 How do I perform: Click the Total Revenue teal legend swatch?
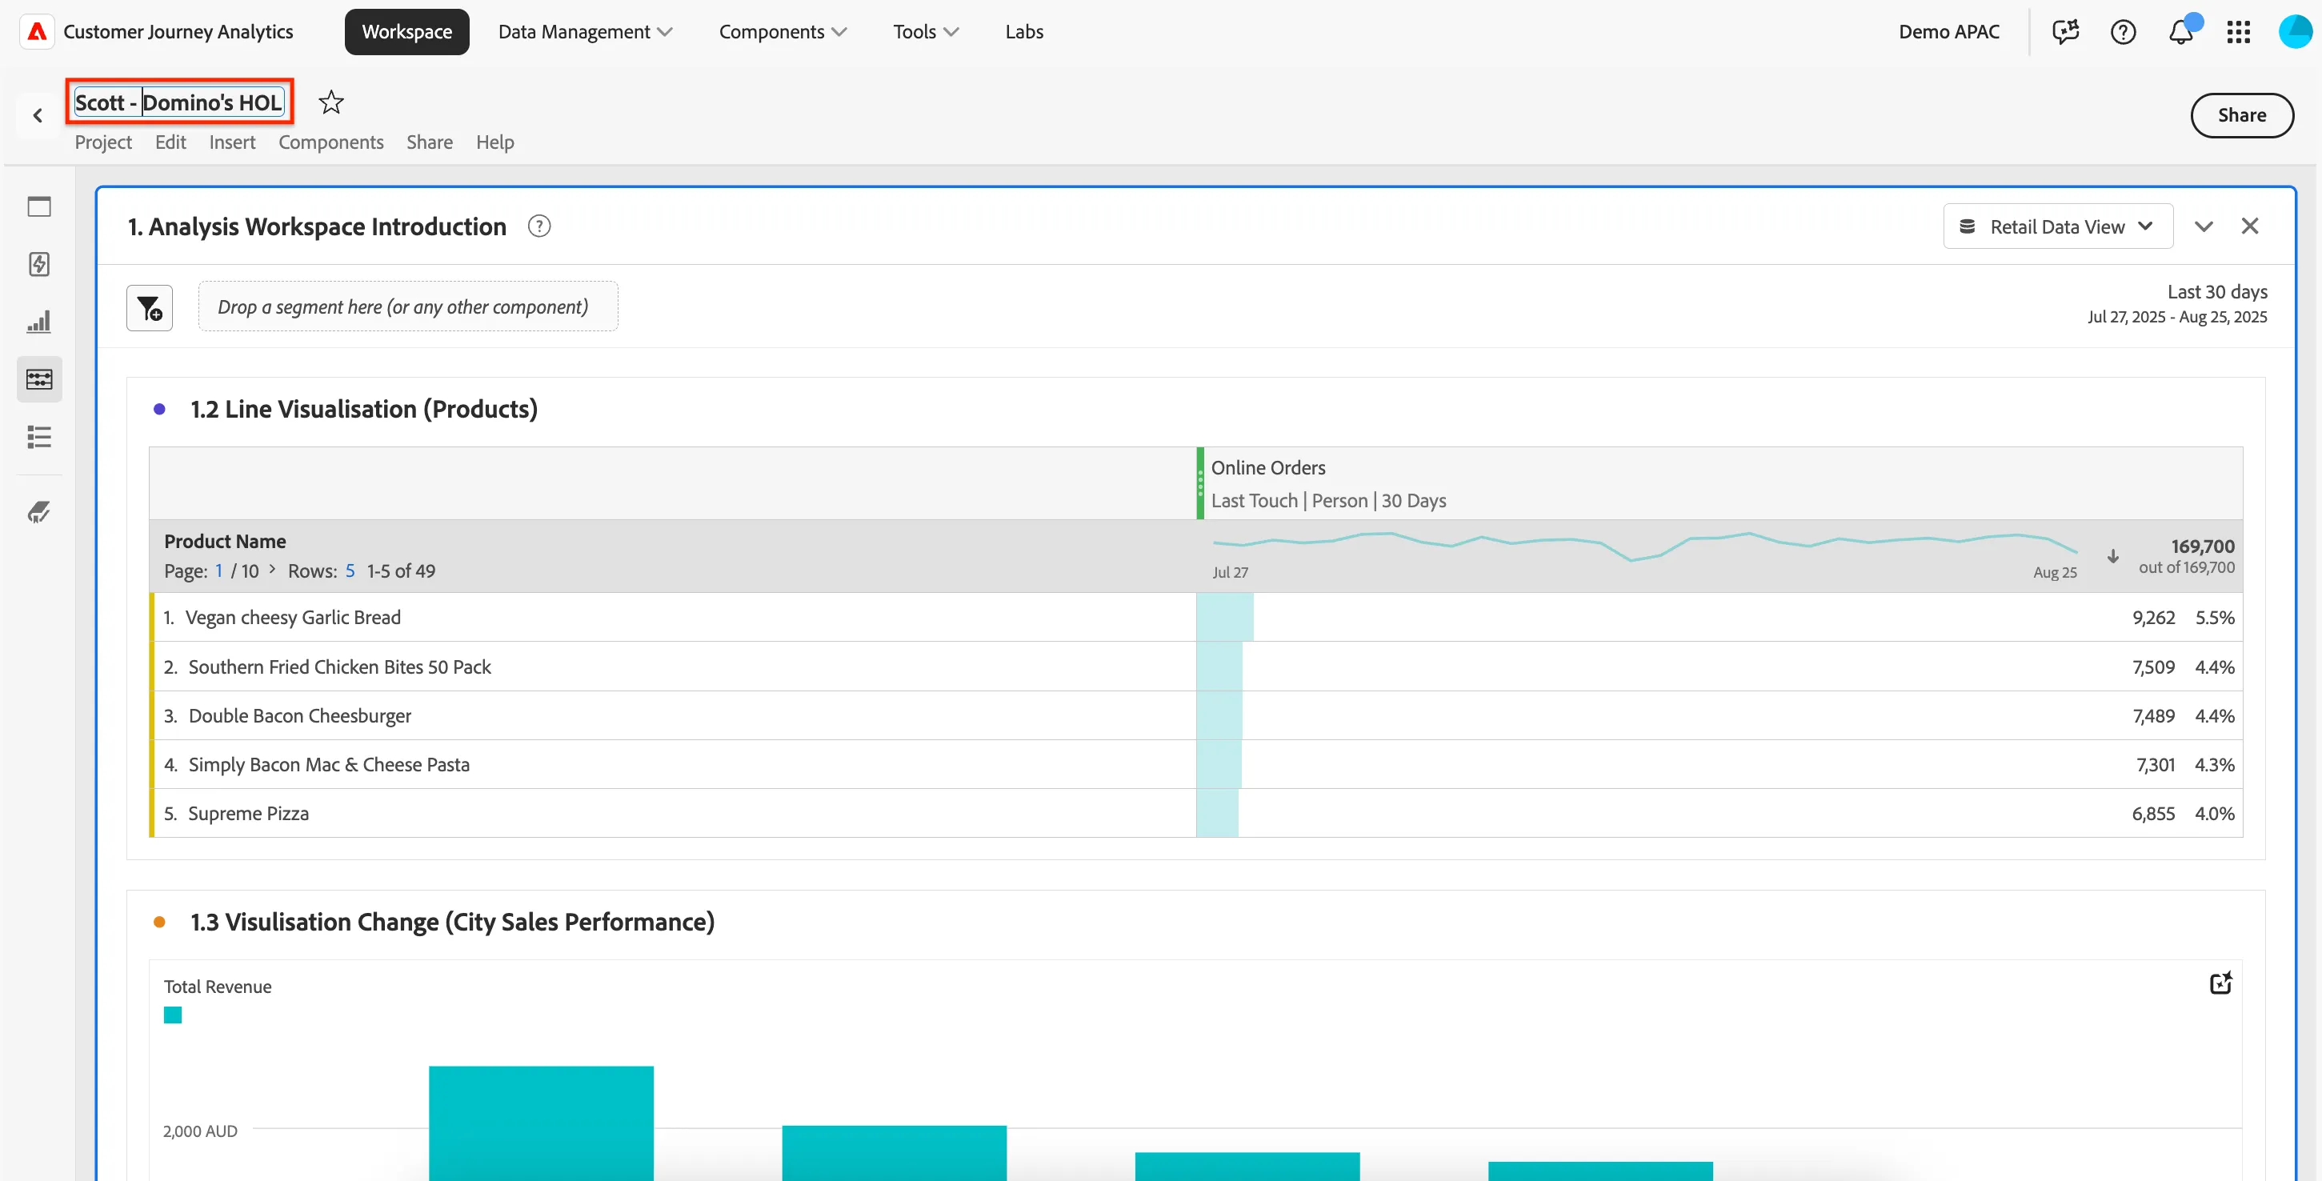173,1015
